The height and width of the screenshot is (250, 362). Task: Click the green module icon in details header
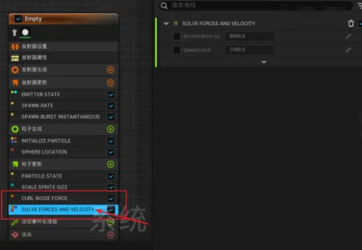[x=176, y=24]
